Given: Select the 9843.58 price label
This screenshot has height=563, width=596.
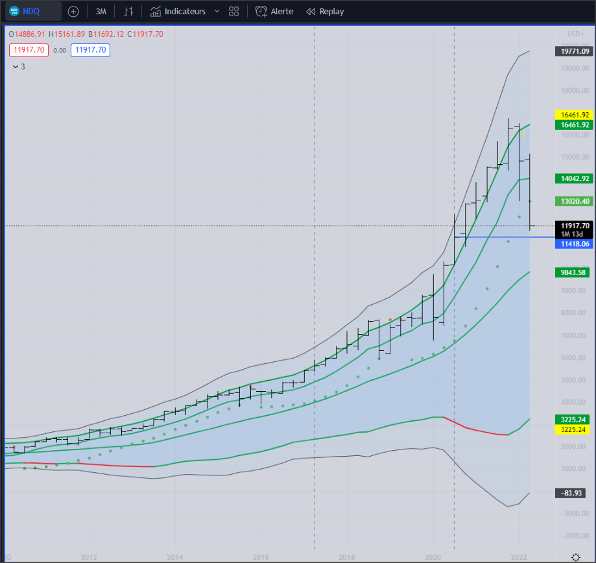Looking at the screenshot, I should click(573, 272).
